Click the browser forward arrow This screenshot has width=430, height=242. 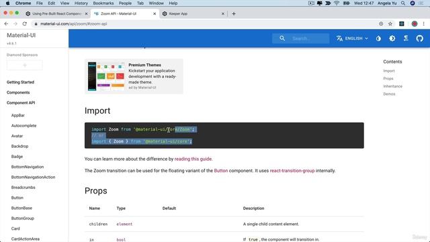tap(15, 24)
